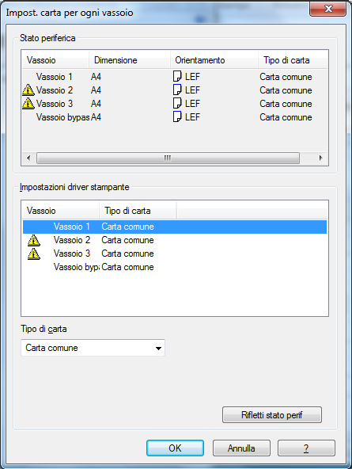Click warning icon next to Vassoio 2 in driver list

pos(34,240)
